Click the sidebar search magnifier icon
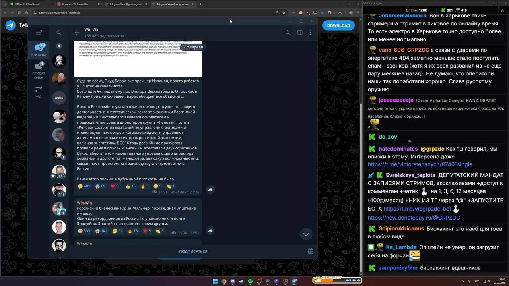The image size is (509, 286). tap(59, 33)
